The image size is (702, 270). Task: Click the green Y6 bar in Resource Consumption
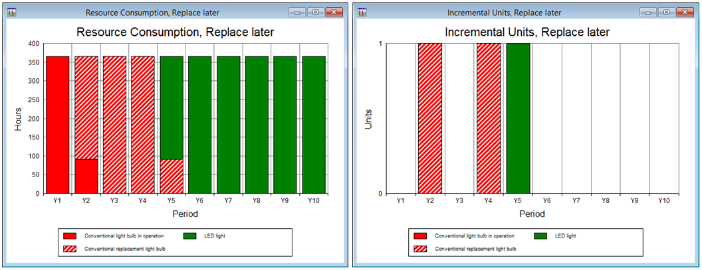199,125
